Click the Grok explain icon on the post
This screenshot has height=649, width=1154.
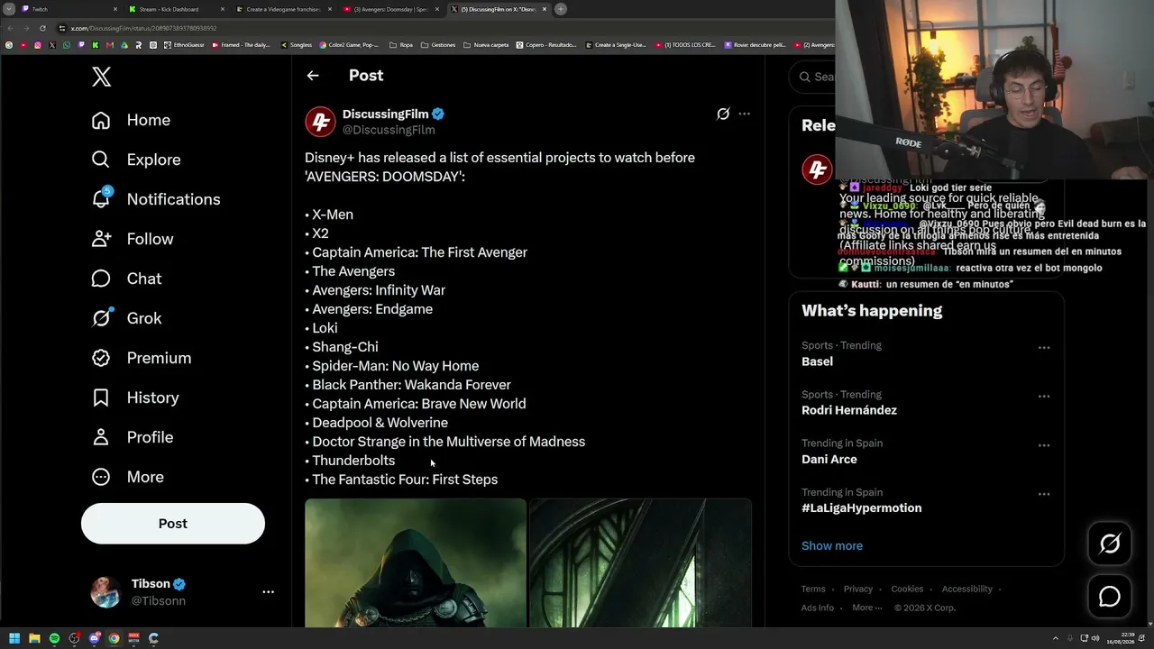pyautogui.click(x=723, y=114)
